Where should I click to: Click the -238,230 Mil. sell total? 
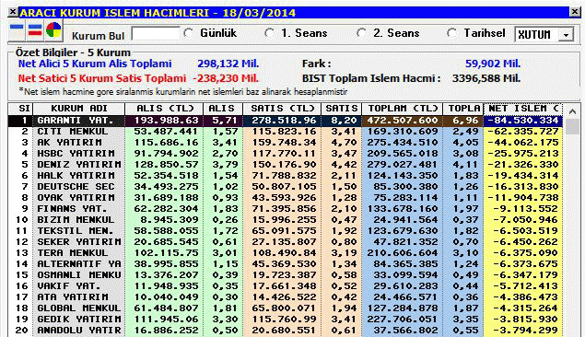pyautogui.click(x=226, y=78)
